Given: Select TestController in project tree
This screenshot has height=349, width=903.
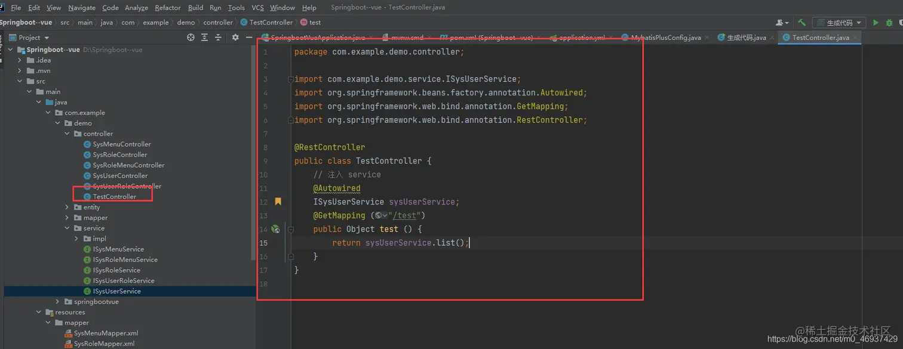Looking at the screenshot, I should [114, 196].
